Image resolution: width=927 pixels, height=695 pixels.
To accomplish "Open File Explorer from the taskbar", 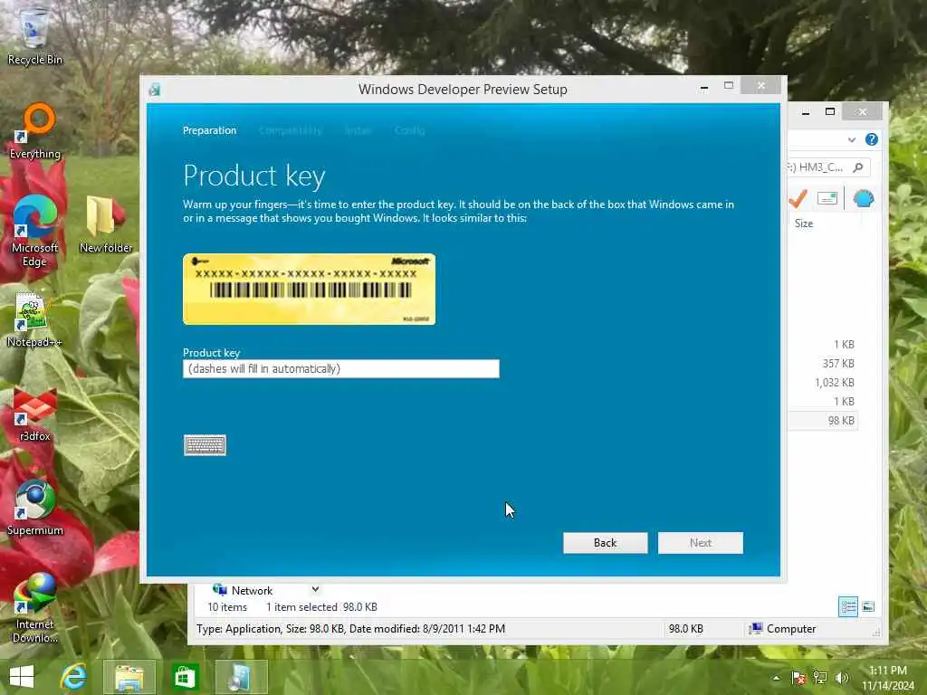I will coord(129,677).
